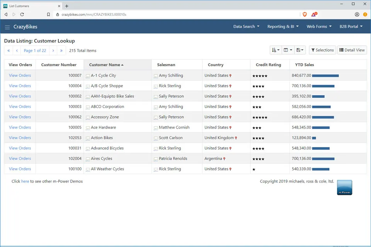
Task: Jump to the first page of results
Action: (9, 51)
